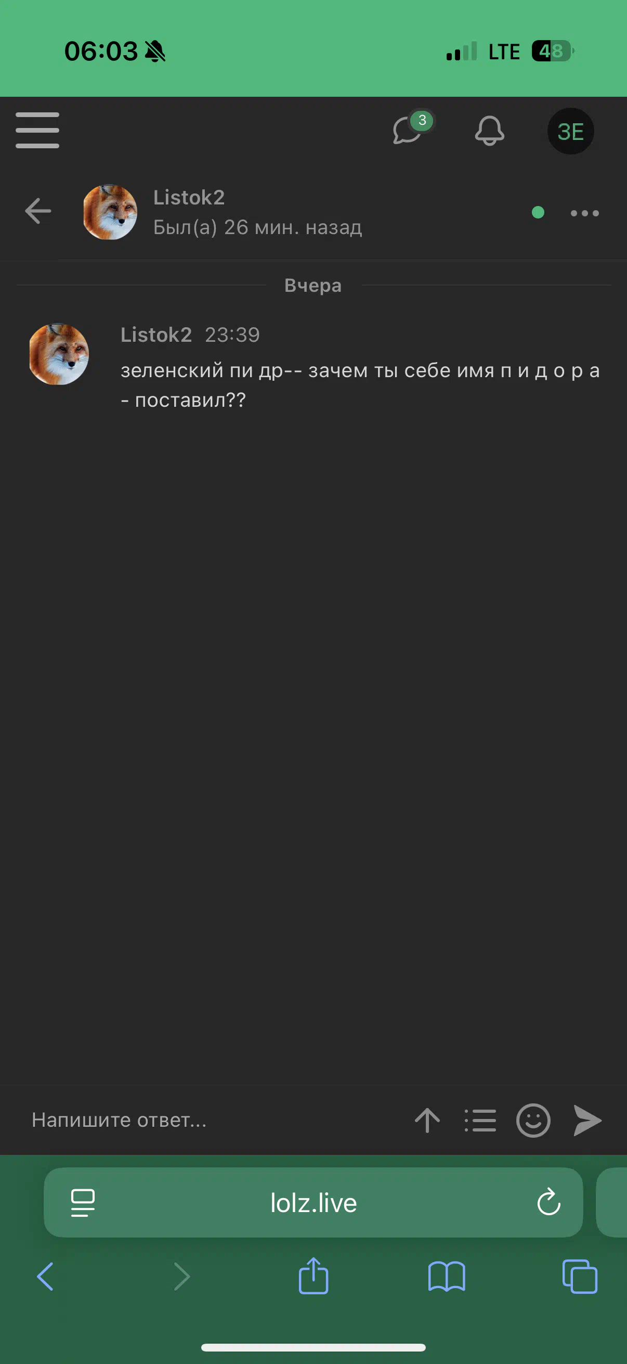Viewport: 627px width, 1364px height.
Task: Open Safari page settings icon in address bar
Action: pos(83,1203)
